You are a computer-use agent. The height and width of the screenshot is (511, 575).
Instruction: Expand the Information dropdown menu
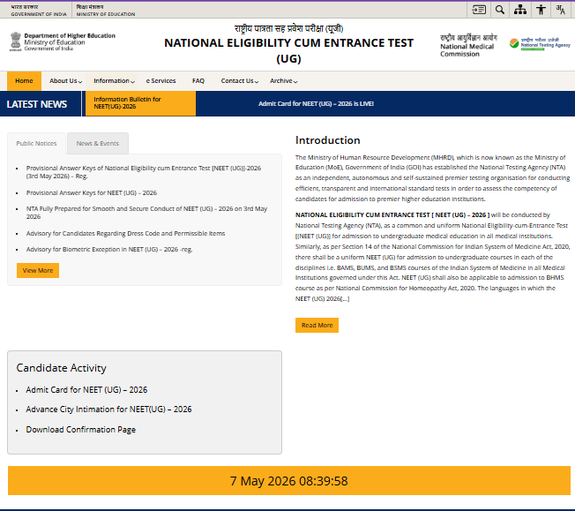click(x=114, y=81)
